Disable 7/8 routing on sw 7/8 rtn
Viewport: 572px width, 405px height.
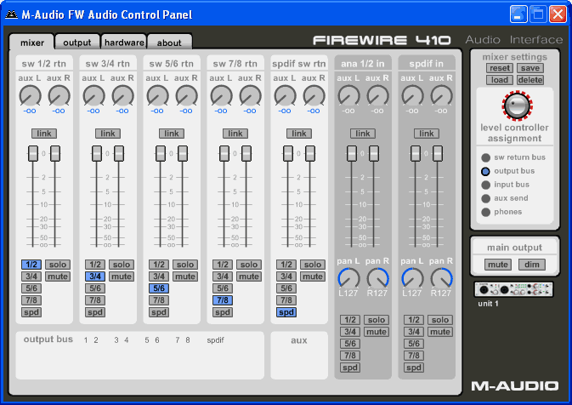(x=223, y=300)
